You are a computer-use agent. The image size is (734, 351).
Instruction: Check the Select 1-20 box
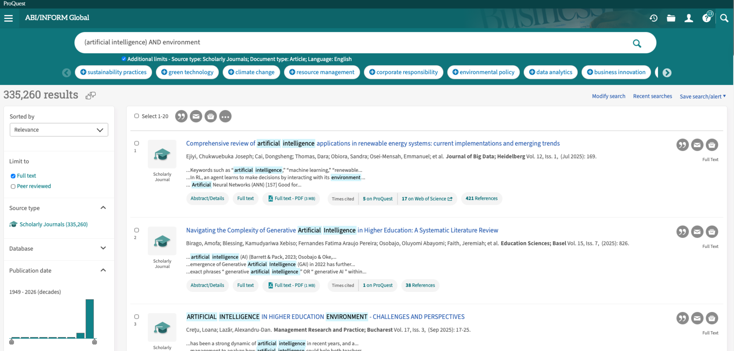point(137,116)
